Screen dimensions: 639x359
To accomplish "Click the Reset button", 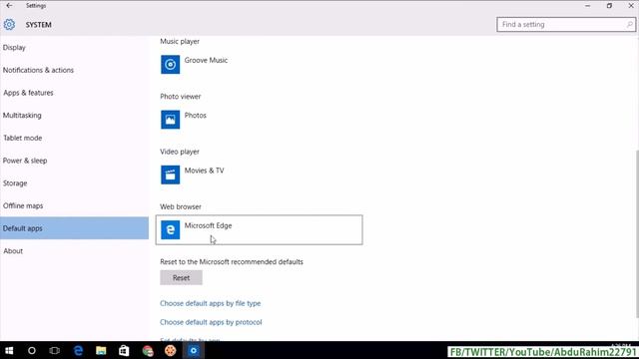I will [181, 277].
